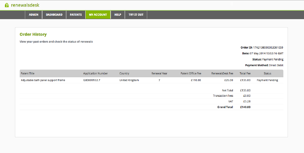Open the Help menu item
The width and height of the screenshot is (304, 153).
pos(118,15)
